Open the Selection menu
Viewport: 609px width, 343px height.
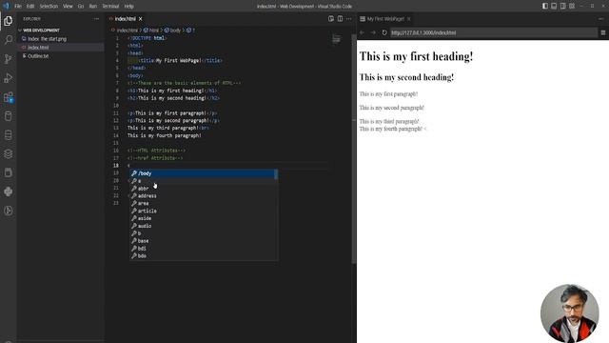click(x=49, y=7)
